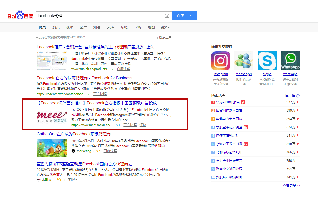The image size is (318, 205).
Task: Open the hot search 深航App劫持微信
Action: coord(229,177)
